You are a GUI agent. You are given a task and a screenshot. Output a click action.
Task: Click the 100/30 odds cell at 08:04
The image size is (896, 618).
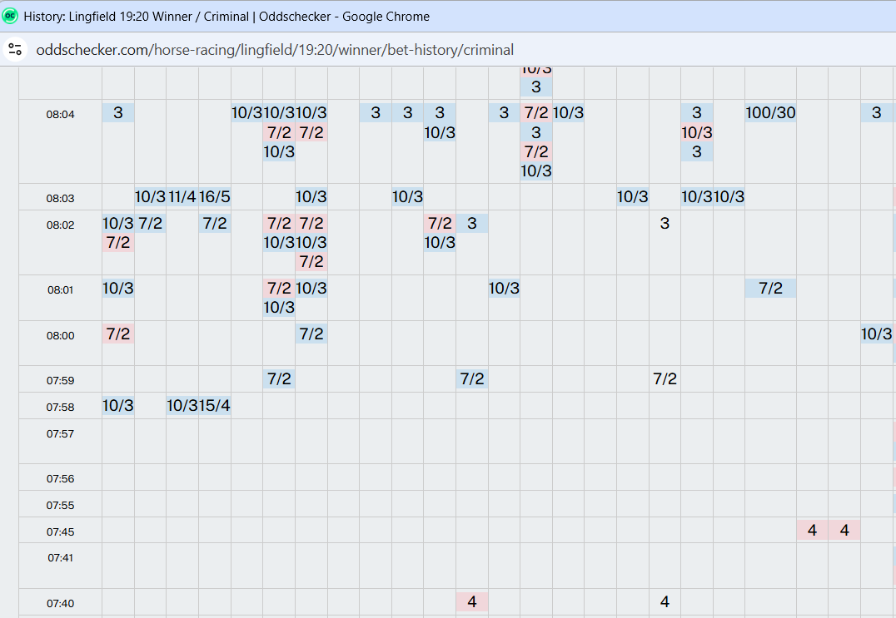(x=770, y=112)
